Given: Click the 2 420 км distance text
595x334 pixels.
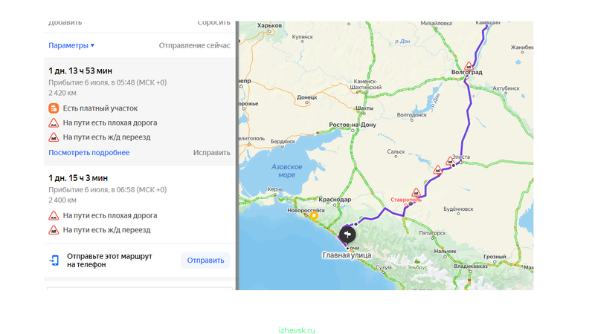Looking at the screenshot, I should coord(62,93).
